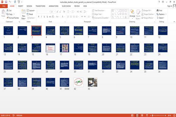Image resolution: width=176 pixels, height=117 pixels.
Task: Start Slide Show from status bar icon
Action: pos(147,116)
